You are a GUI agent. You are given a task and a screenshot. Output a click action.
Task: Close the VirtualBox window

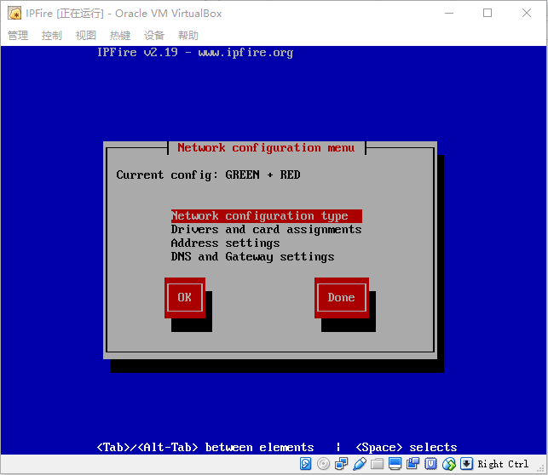[x=527, y=14]
